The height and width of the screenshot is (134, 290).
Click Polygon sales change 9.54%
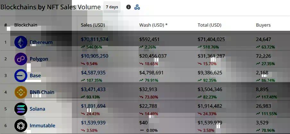click(92, 64)
